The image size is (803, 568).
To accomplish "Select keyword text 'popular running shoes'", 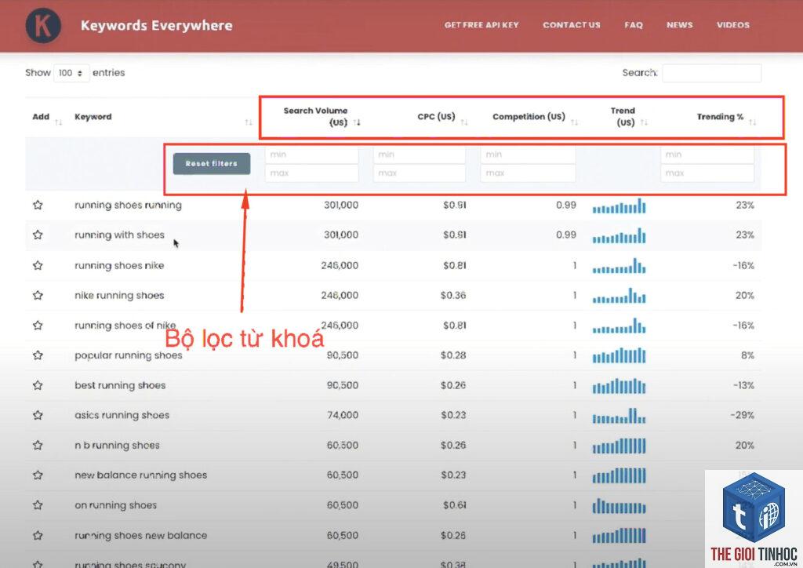I will (128, 355).
